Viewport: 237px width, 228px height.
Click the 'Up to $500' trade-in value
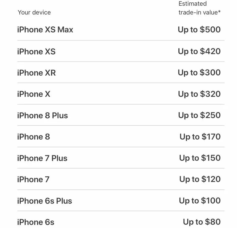(199, 30)
